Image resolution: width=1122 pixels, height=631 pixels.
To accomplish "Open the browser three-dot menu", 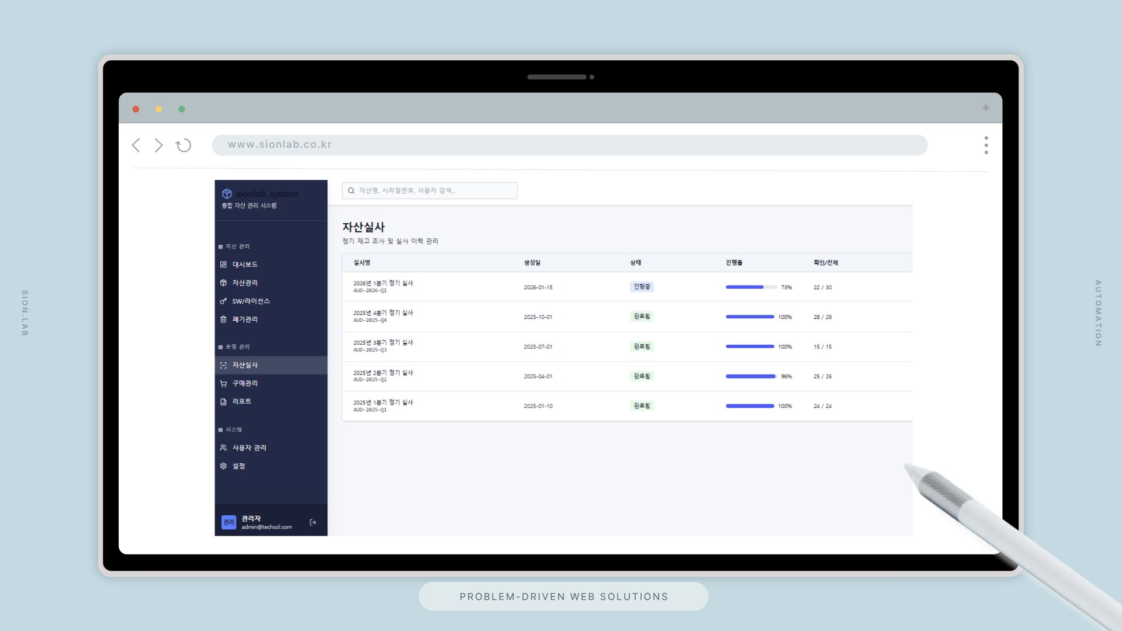I will pyautogui.click(x=986, y=145).
